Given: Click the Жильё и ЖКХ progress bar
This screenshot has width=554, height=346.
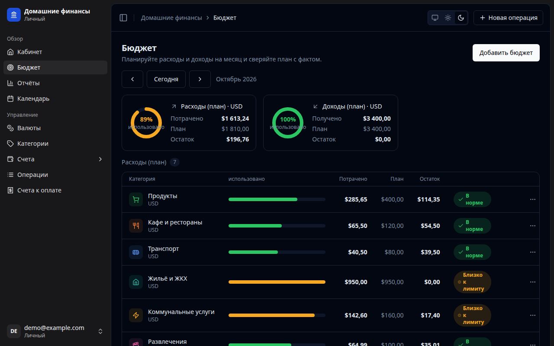Looking at the screenshot, I should tap(277, 282).
